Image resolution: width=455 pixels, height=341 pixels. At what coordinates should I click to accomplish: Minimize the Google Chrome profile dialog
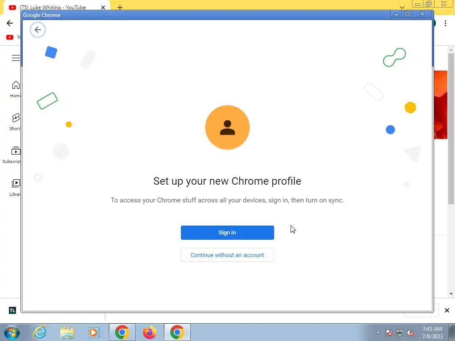pyautogui.click(x=396, y=14)
